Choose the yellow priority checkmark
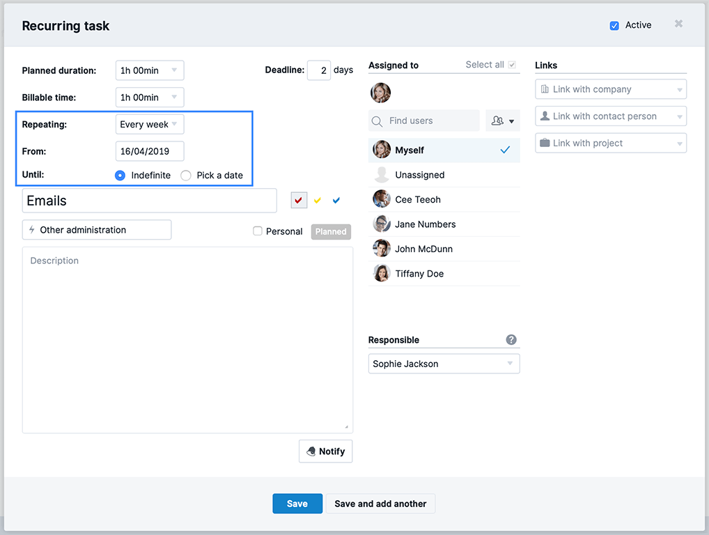This screenshot has width=709, height=535. tap(318, 201)
